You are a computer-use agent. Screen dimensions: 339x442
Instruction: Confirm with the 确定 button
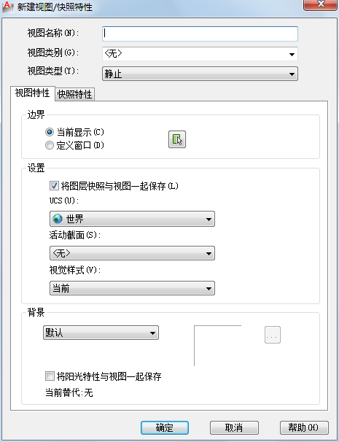click(165, 427)
